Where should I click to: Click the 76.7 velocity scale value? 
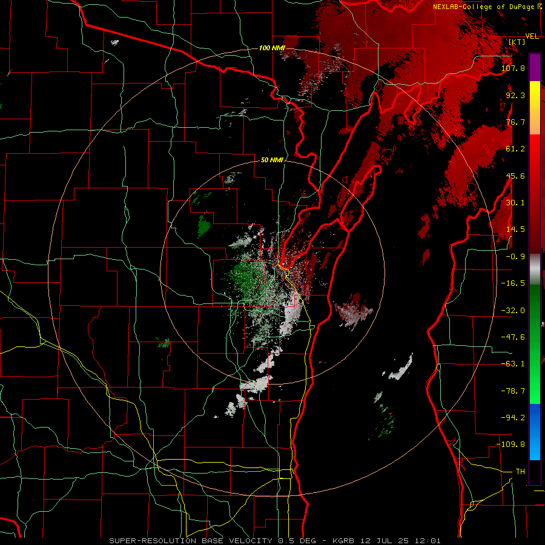pos(515,122)
